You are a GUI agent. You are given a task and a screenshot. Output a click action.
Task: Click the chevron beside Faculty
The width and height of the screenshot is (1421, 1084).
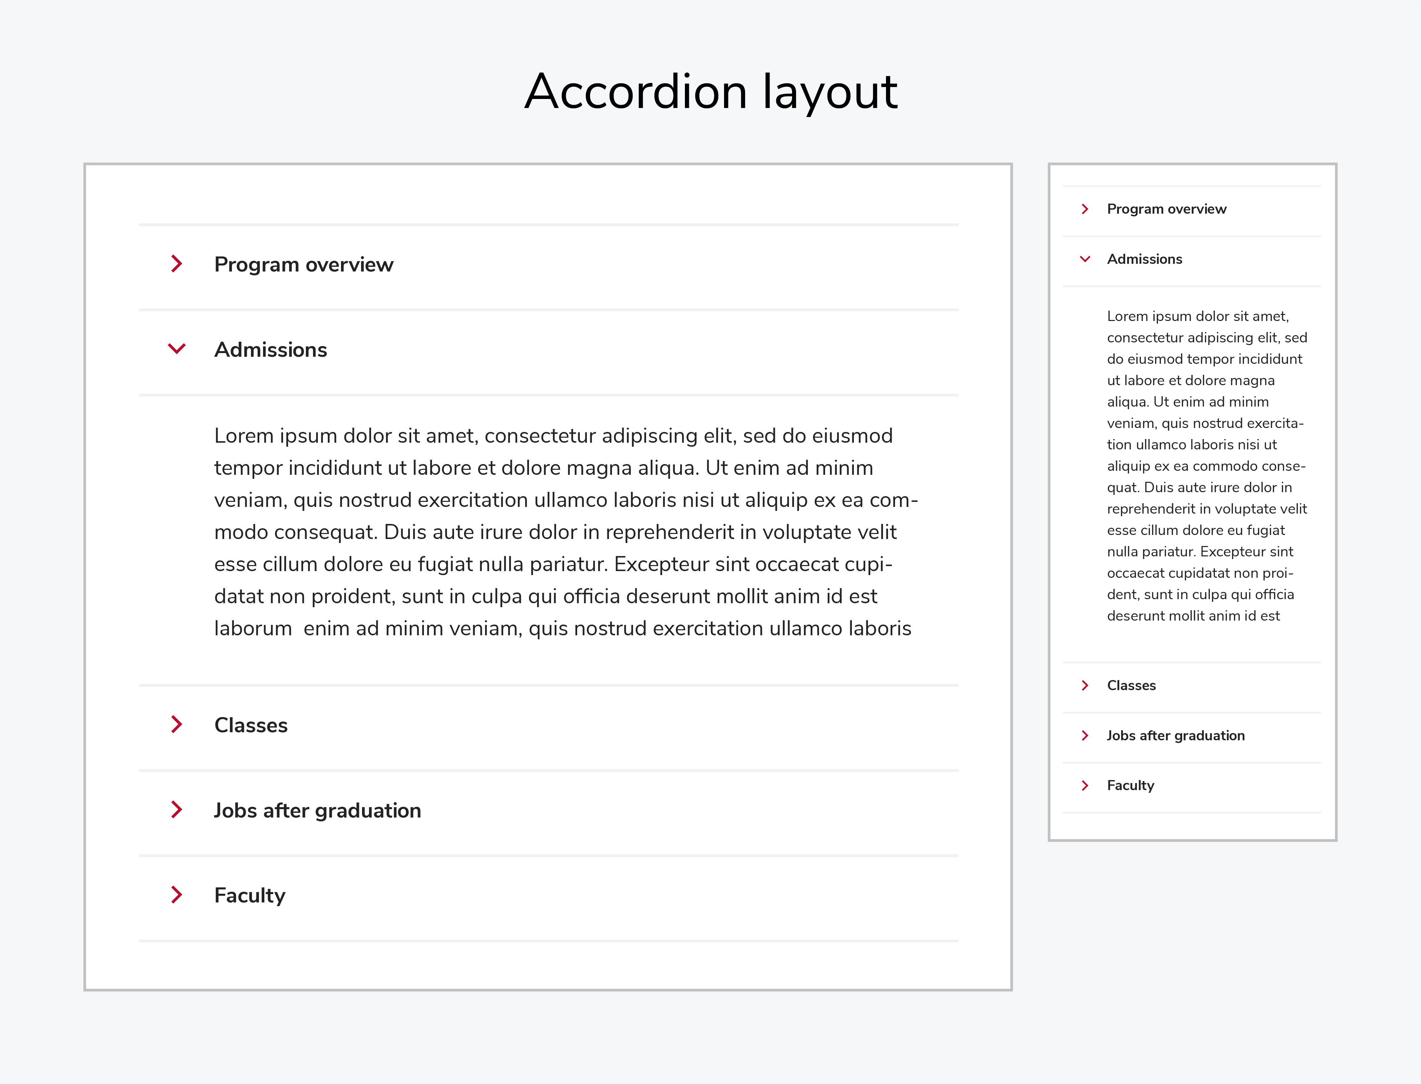pyautogui.click(x=176, y=896)
